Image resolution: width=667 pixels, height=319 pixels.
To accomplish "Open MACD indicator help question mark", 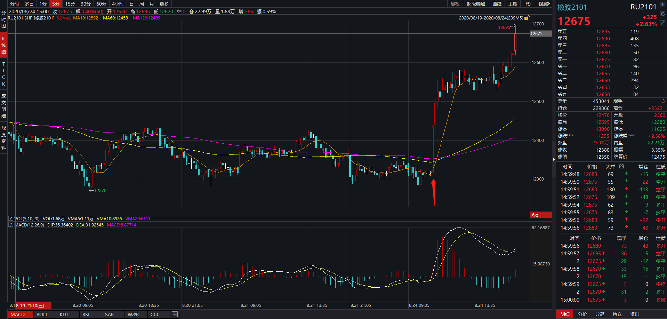I will pos(11,225).
